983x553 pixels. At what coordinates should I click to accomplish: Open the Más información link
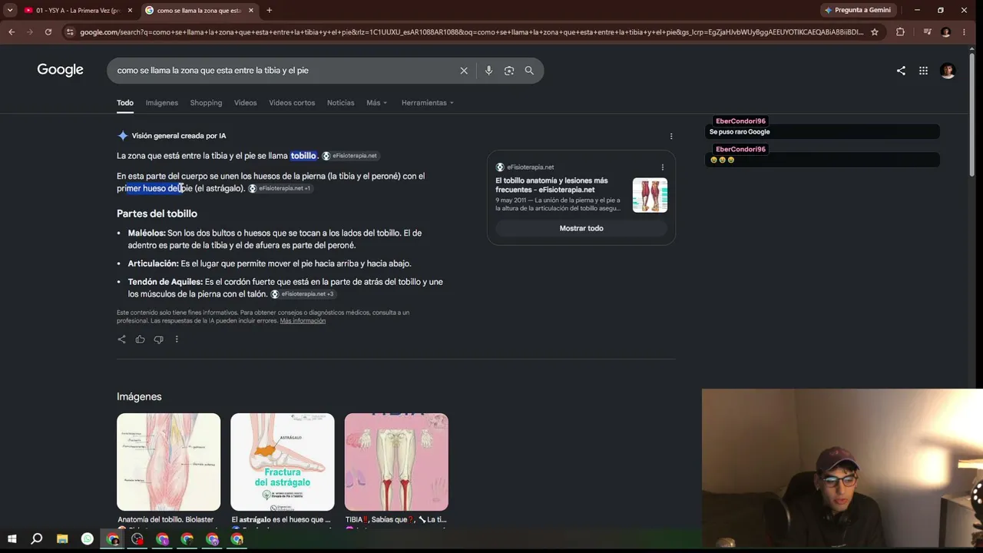pos(303,321)
